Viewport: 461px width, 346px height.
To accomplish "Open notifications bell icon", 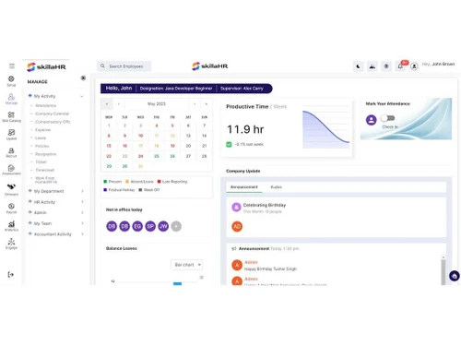I will 400,66.
